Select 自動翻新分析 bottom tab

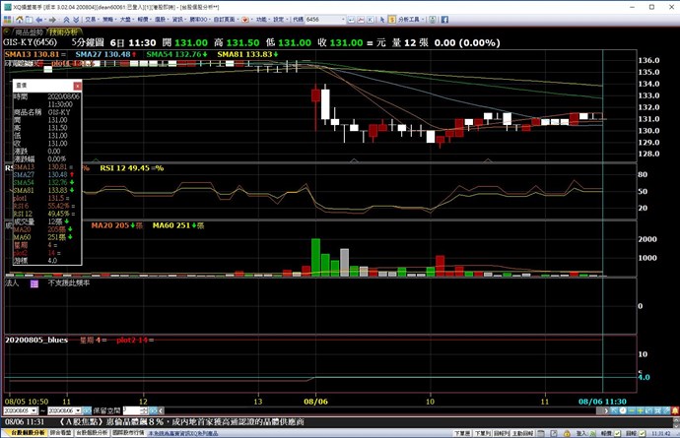20,432
